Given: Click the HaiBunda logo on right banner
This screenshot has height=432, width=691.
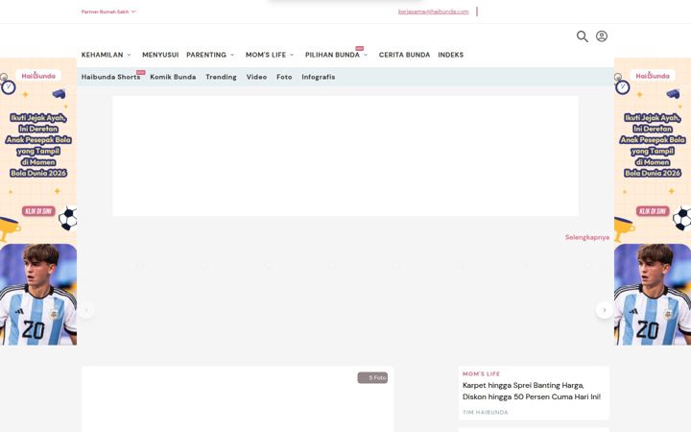Looking at the screenshot, I should pos(653,76).
